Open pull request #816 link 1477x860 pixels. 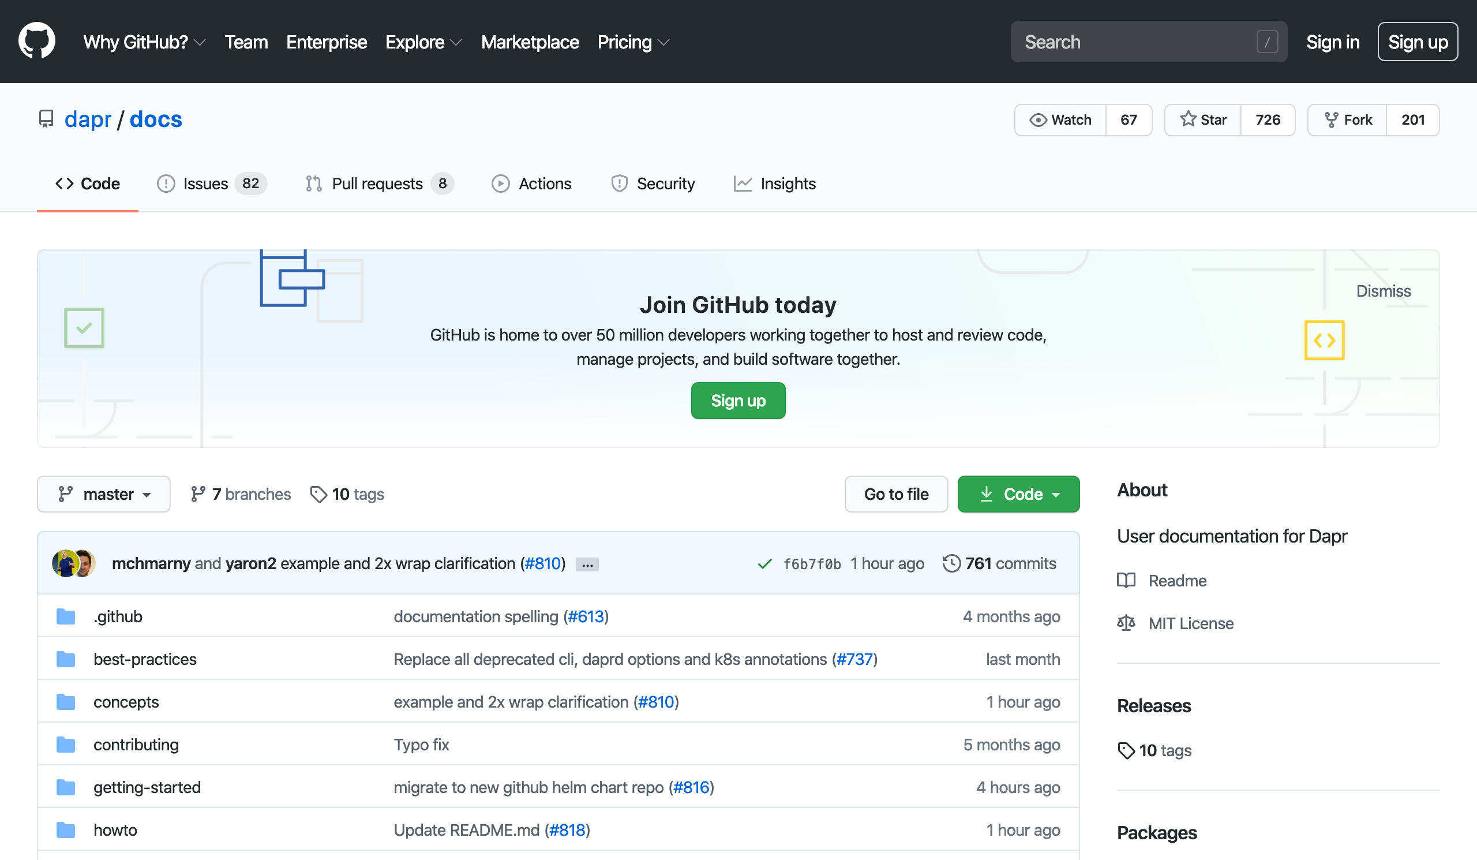[x=692, y=787]
